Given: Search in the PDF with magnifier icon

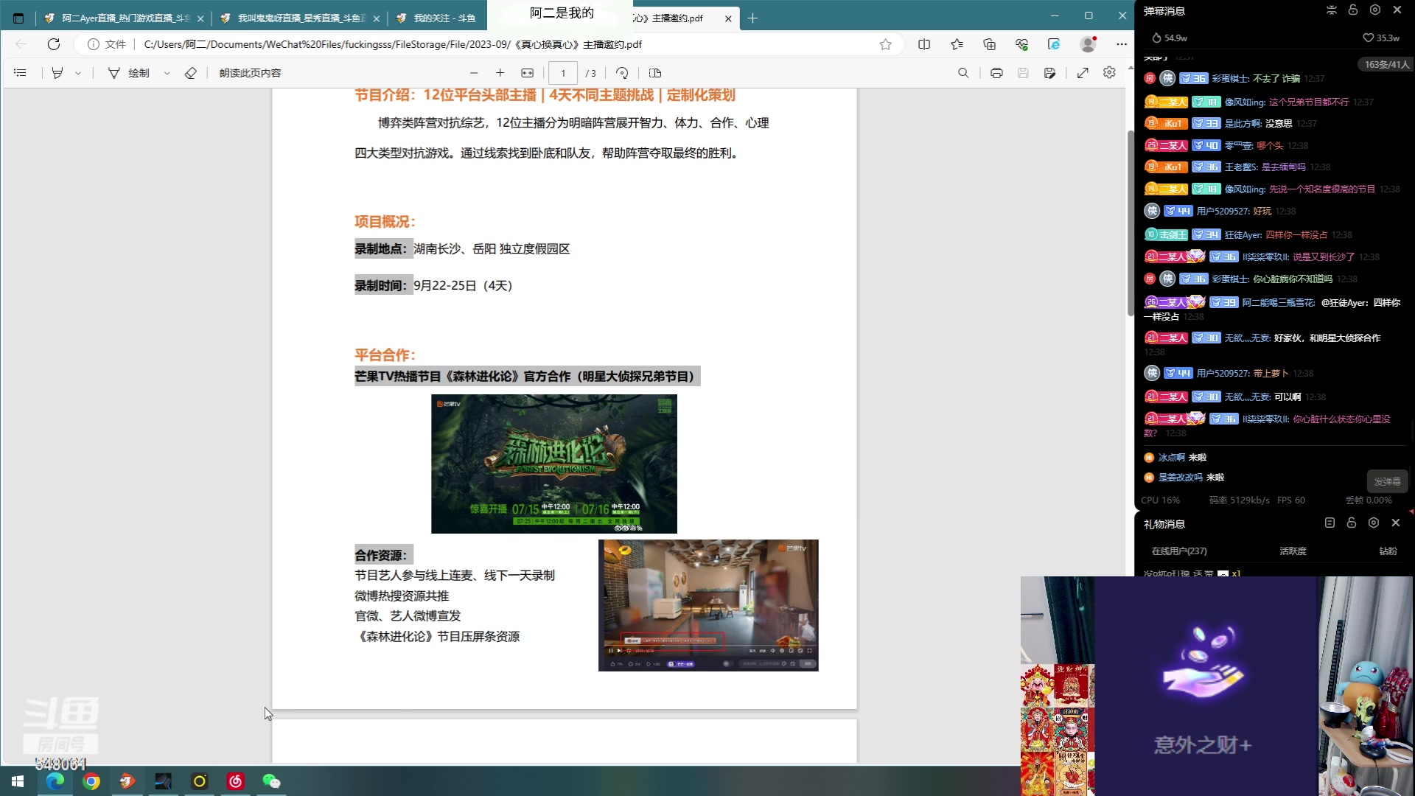Looking at the screenshot, I should (963, 73).
